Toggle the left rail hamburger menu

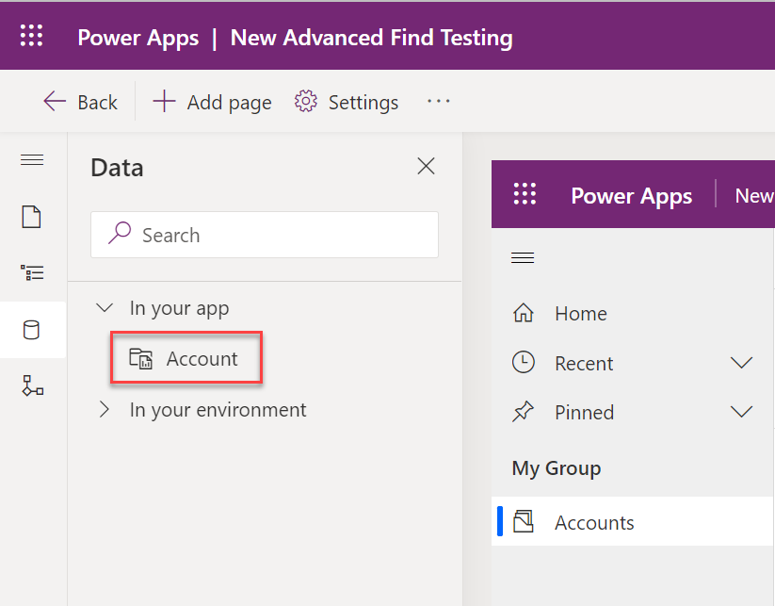[32, 160]
